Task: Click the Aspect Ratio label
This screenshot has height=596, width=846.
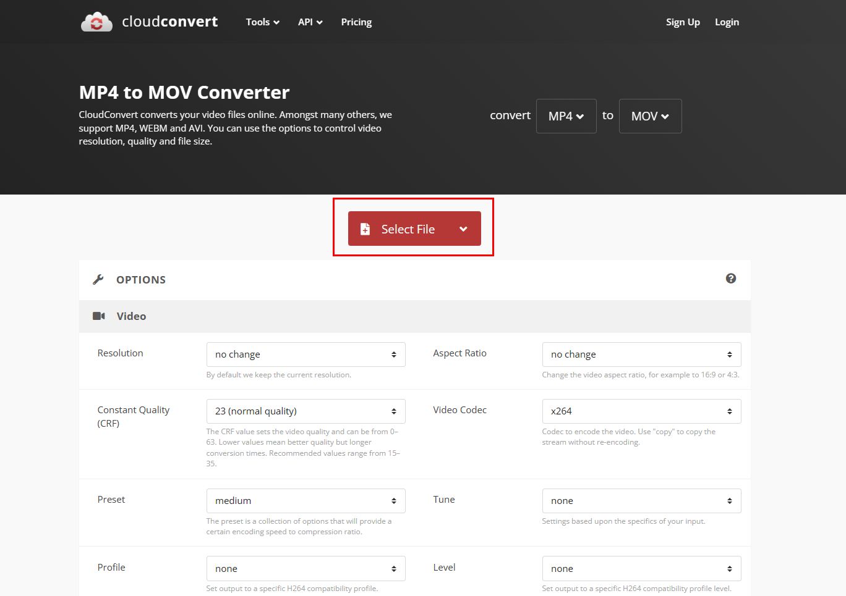Action: pyautogui.click(x=459, y=353)
